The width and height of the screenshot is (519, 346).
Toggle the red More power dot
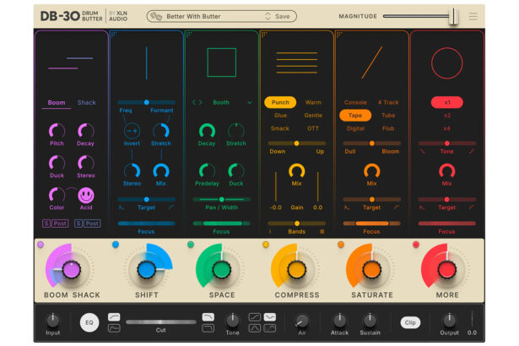(x=416, y=245)
